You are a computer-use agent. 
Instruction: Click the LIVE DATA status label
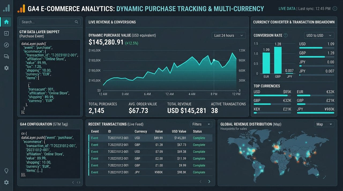[x=287, y=9]
